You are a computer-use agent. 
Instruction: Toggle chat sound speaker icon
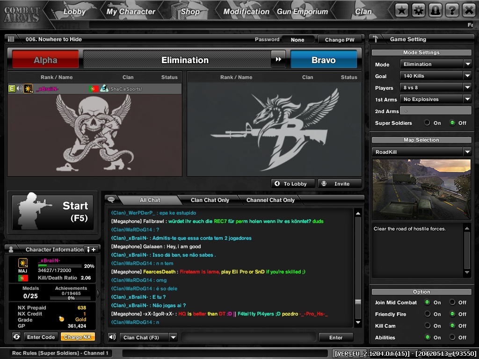(x=112, y=337)
